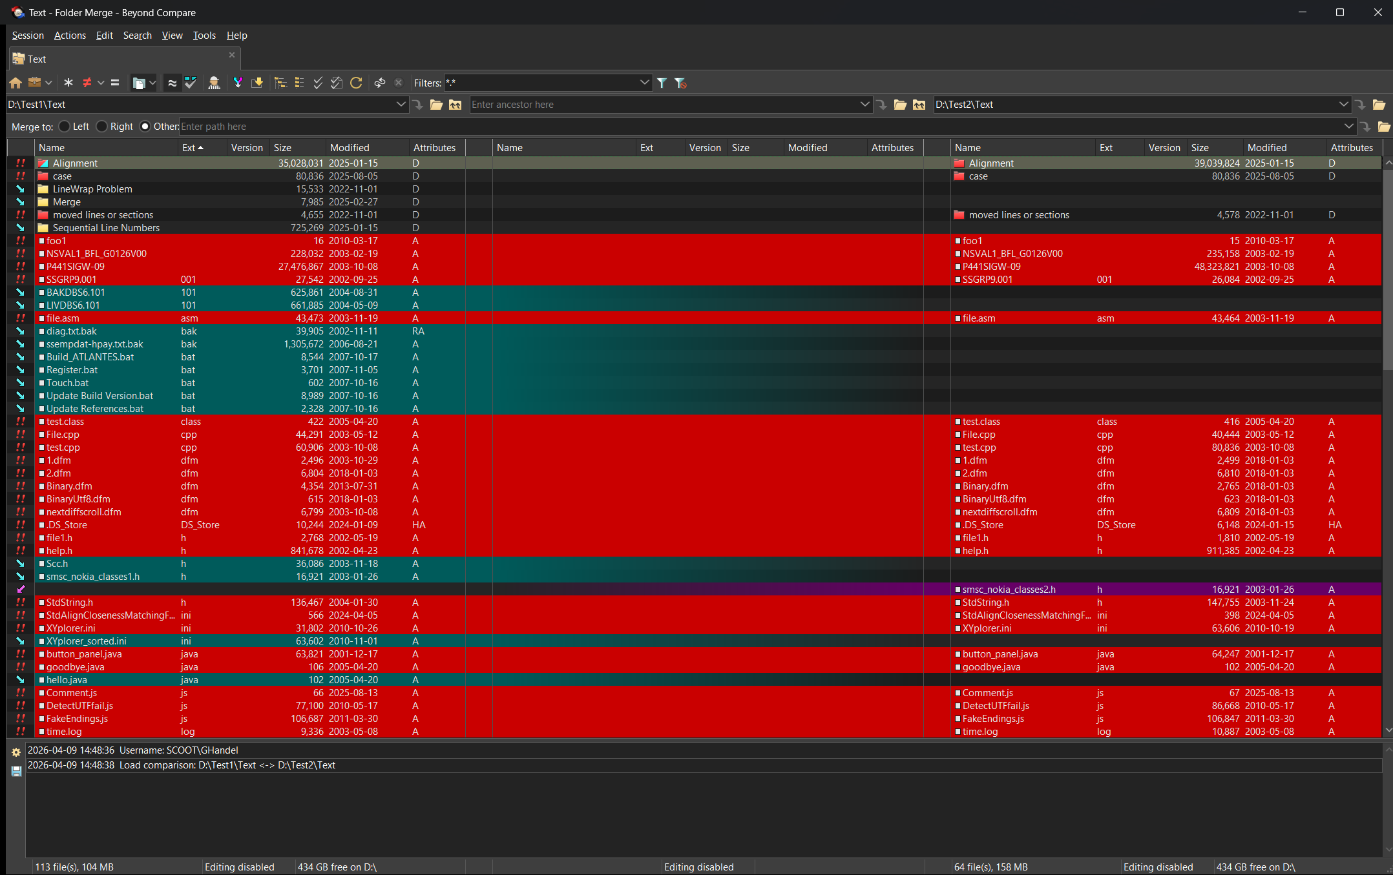This screenshot has width=1393, height=875.
Task: Click the Enter ancestor here field
Action: click(x=664, y=105)
